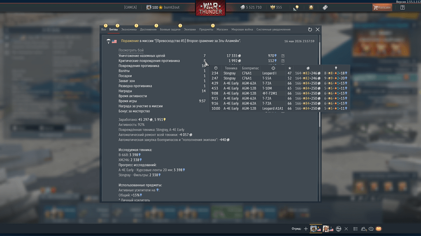This screenshot has width=421, height=236.
Task: Open the Системные уведомления tab
Action: click(273, 29)
